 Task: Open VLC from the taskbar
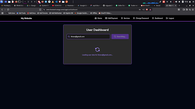[53, 2]
